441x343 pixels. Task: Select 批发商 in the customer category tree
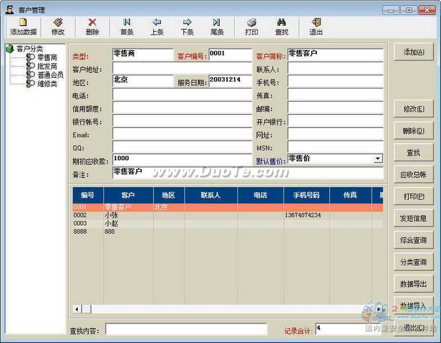[47, 66]
